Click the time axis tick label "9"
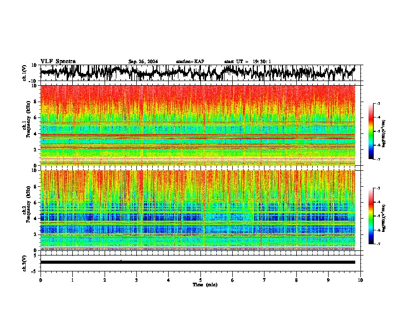Viewport: 406px width, 314px height. point(328,280)
